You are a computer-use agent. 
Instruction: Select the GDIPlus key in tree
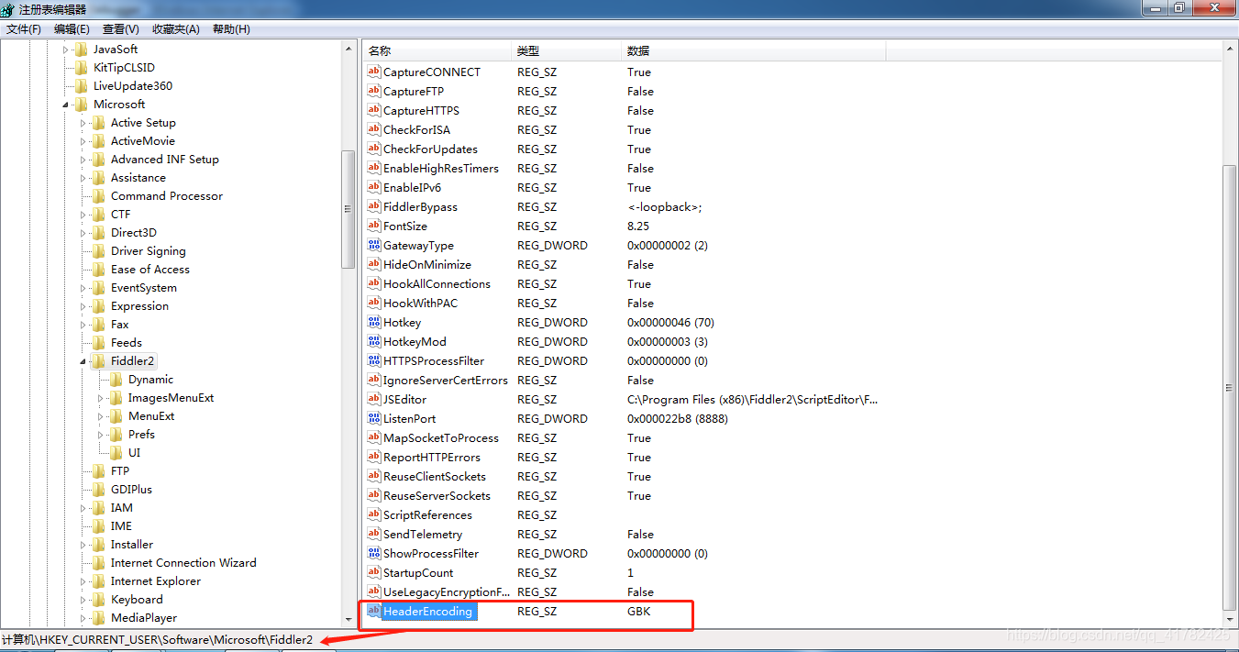[x=131, y=490]
